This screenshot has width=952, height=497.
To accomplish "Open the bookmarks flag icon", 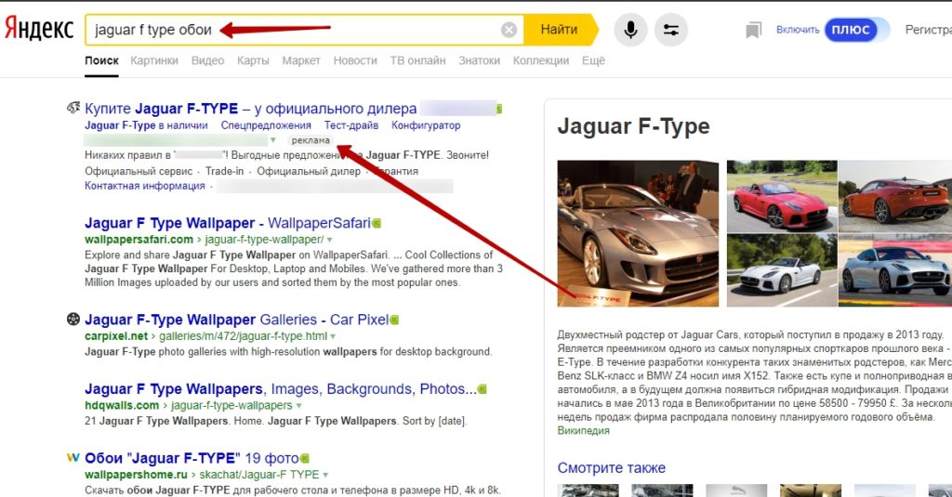I will click(753, 30).
